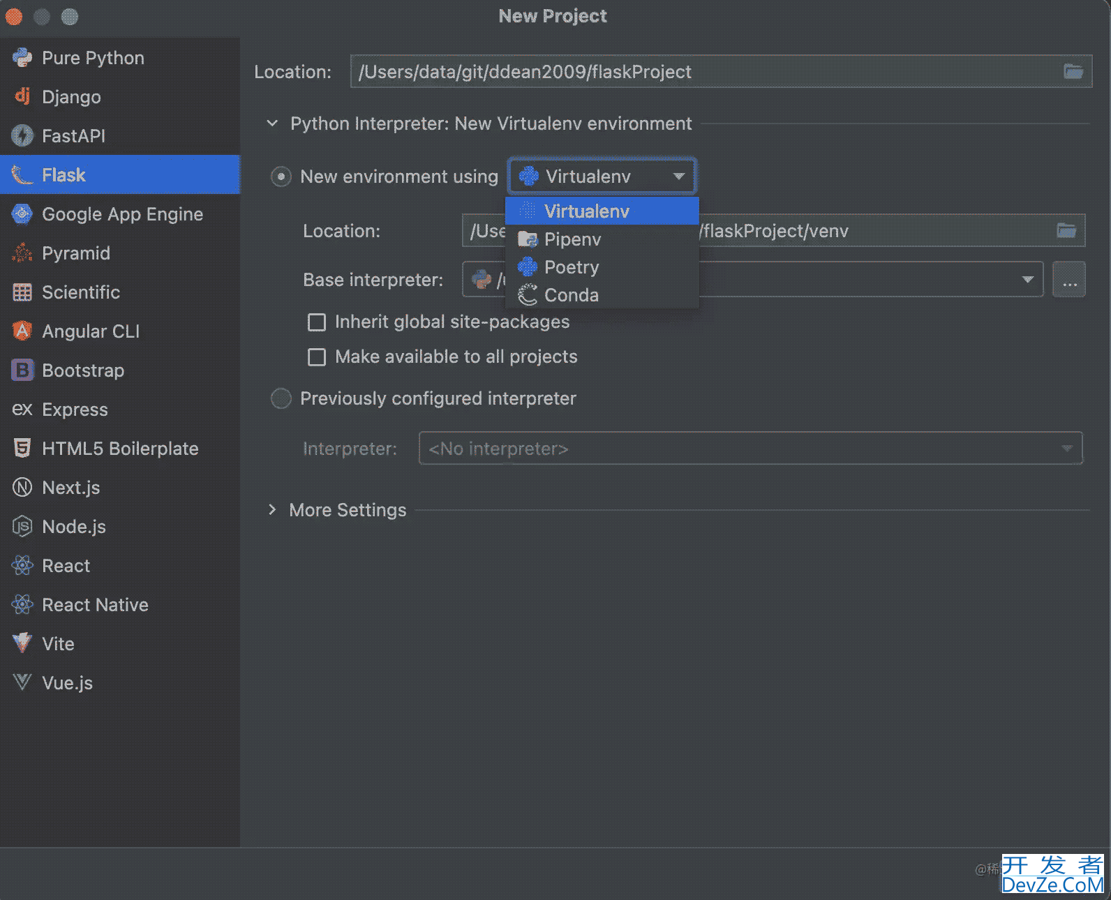Screen dimensions: 1111x900
Task: Choose Poetry from the dropdown list
Action: [x=602, y=267]
